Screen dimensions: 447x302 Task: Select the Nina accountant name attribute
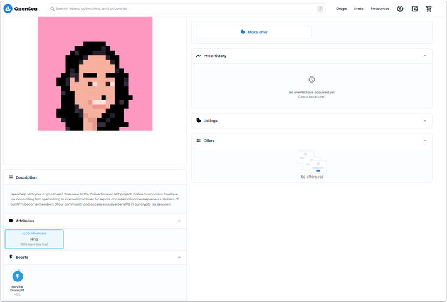[x=34, y=239]
